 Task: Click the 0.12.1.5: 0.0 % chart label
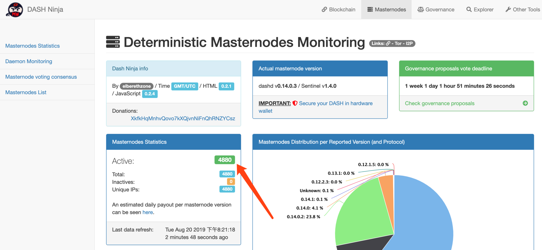[373, 164]
